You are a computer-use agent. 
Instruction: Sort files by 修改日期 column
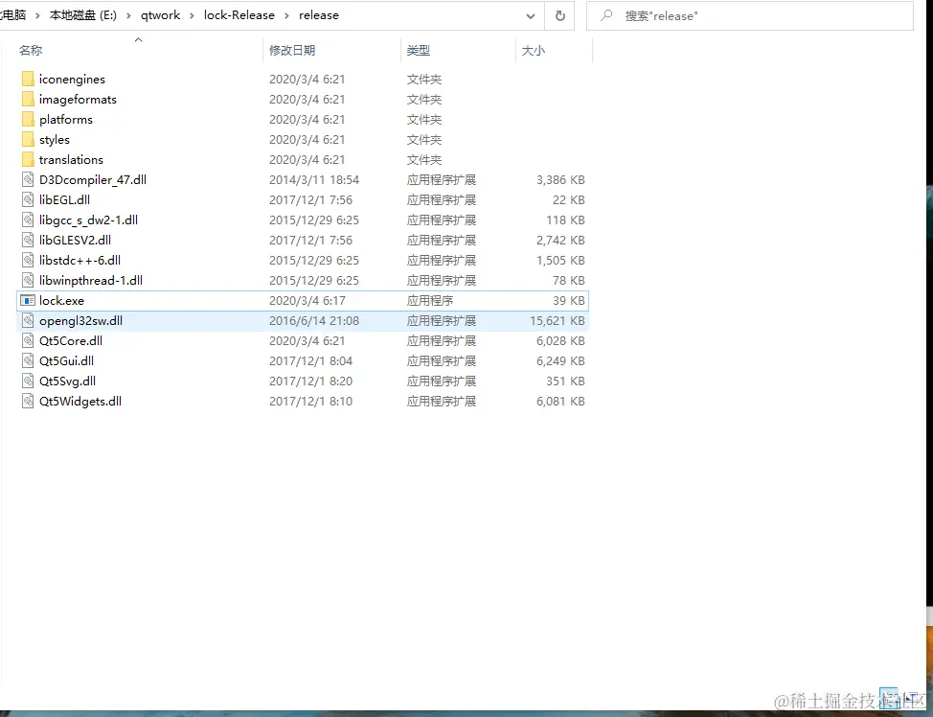292,51
